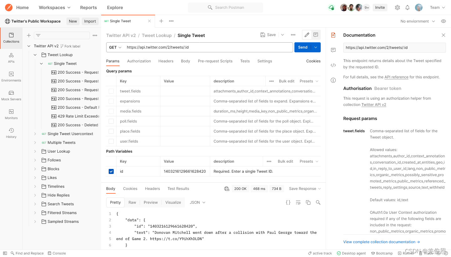Open the sidebar options ellipsis menu
The image size is (451, 257).
coord(95,35)
